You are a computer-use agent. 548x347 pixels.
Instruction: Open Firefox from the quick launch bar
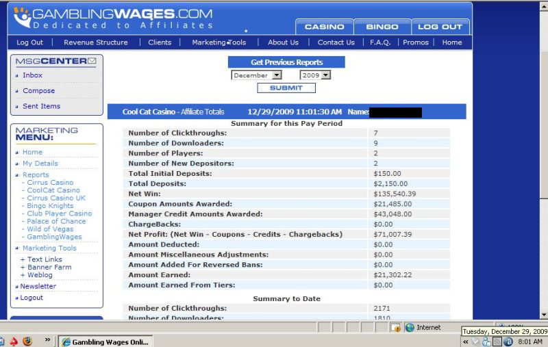click(27, 341)
